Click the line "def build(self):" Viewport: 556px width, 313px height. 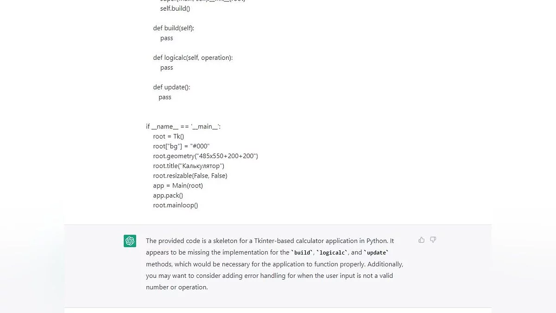click(x=174, y=28)
